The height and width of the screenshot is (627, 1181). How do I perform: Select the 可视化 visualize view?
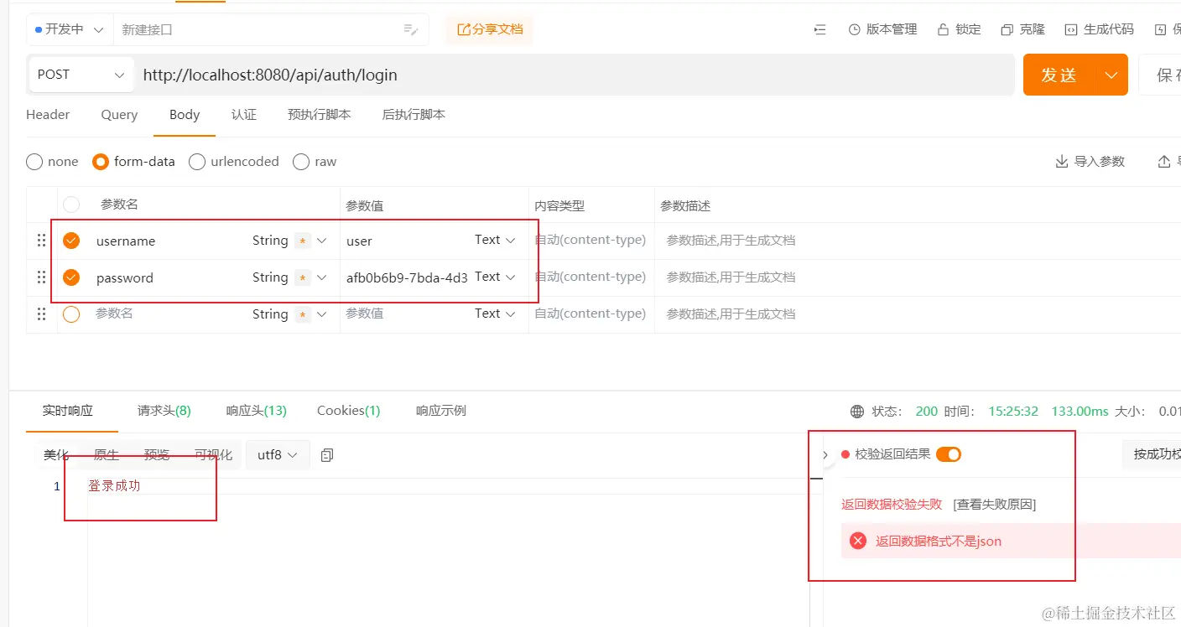213,455
